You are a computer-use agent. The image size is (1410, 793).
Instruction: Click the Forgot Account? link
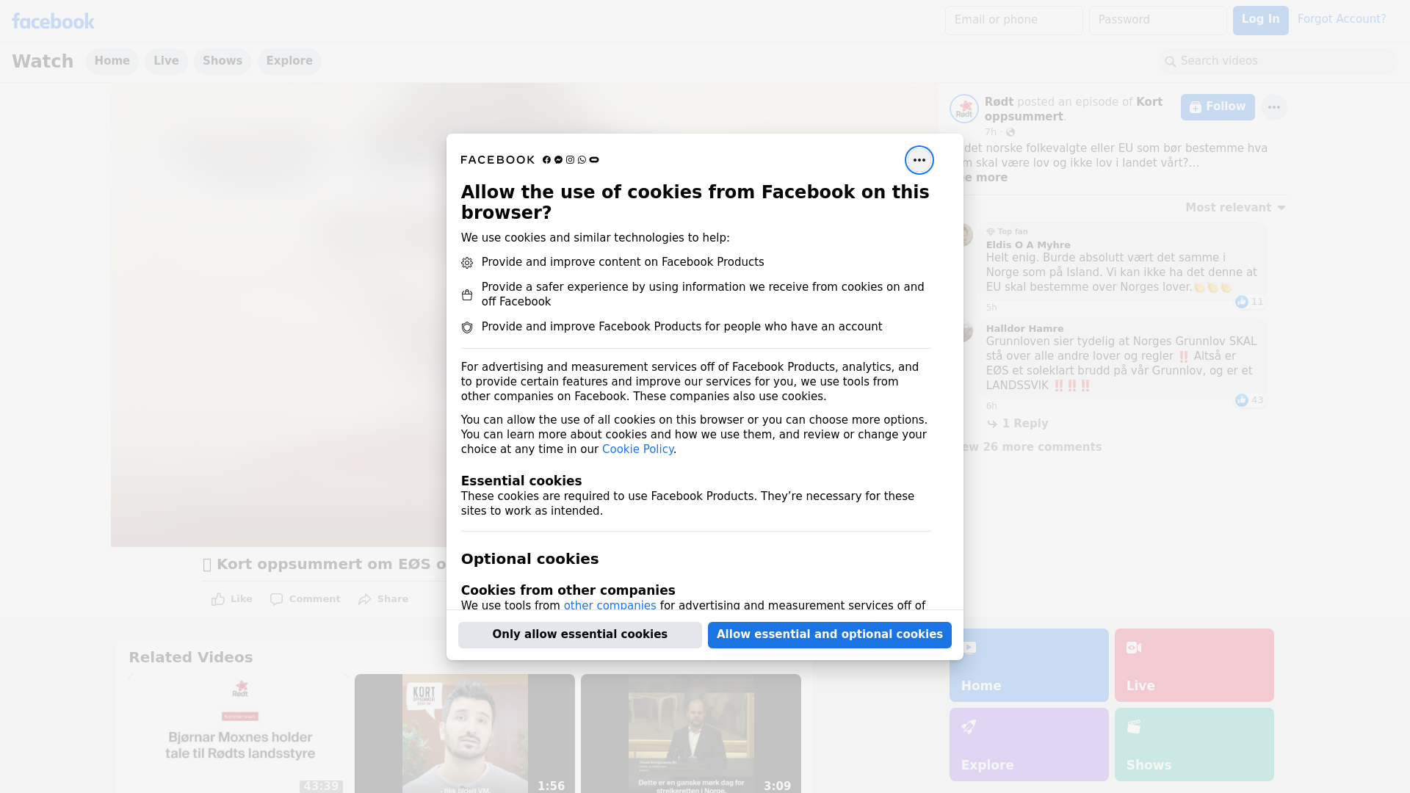click(x=1342, y=19)
